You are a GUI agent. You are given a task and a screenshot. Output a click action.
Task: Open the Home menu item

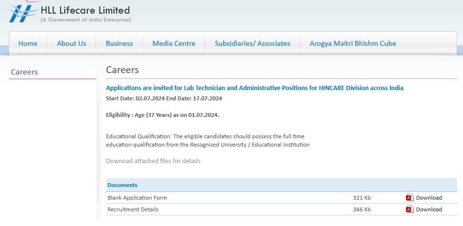(x=28, y=44)
